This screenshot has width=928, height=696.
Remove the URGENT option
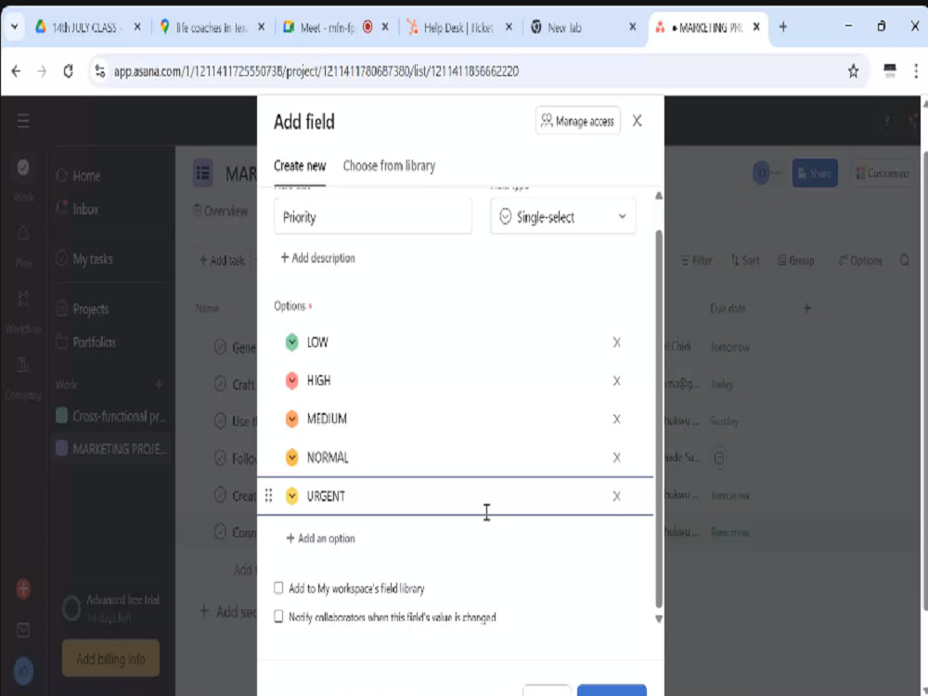(617, 496)
